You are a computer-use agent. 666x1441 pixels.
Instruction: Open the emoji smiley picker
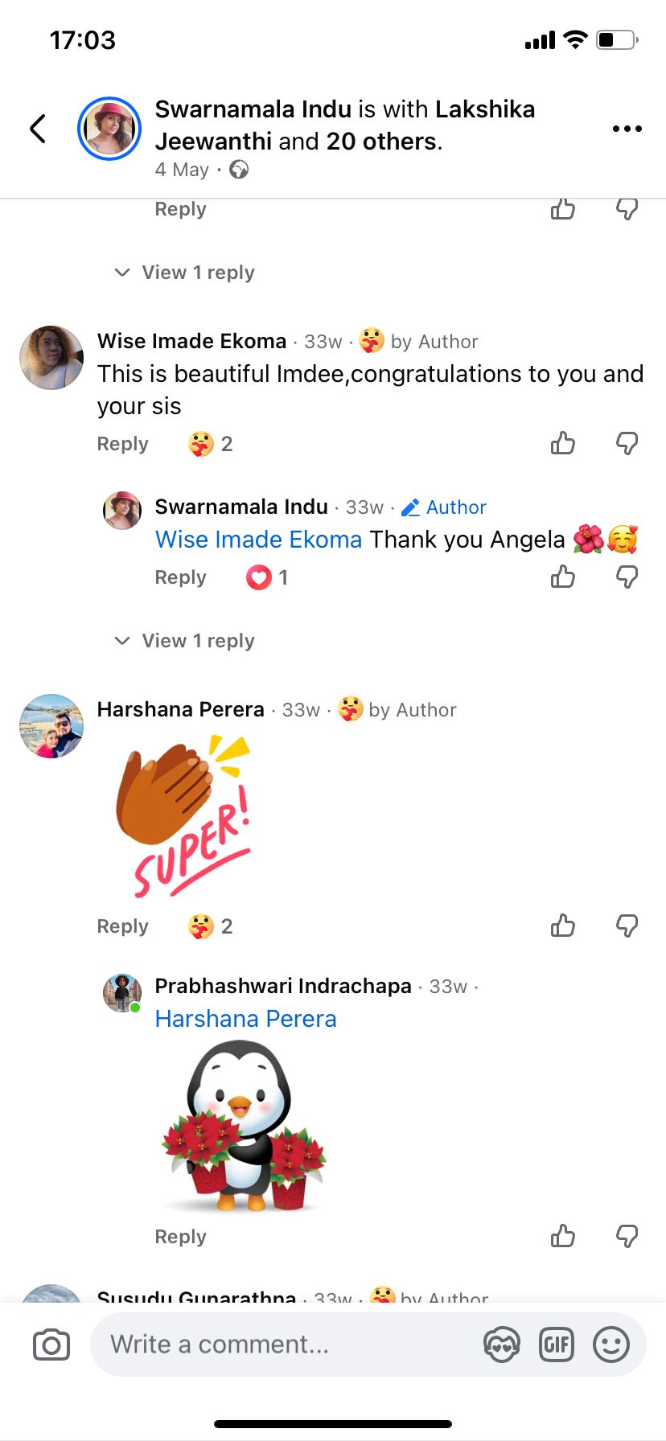click(x=611, y=1345)
